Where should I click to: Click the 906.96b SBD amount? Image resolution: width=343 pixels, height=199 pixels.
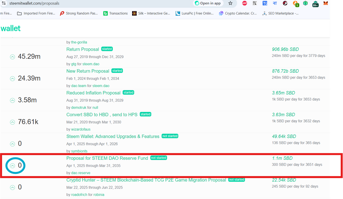point(285,49)
